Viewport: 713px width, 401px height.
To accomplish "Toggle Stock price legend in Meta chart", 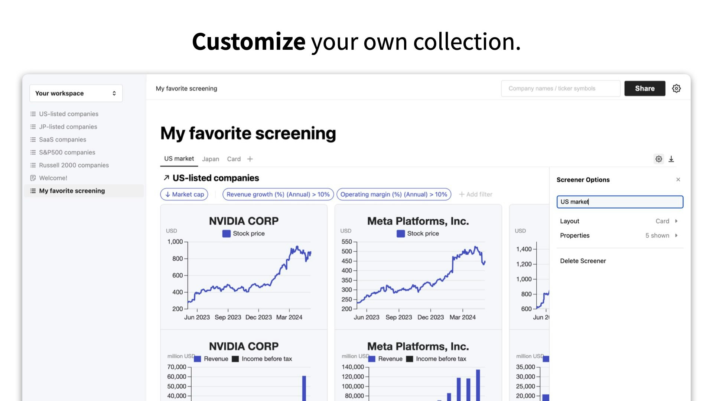I will [x=418, y=234].
